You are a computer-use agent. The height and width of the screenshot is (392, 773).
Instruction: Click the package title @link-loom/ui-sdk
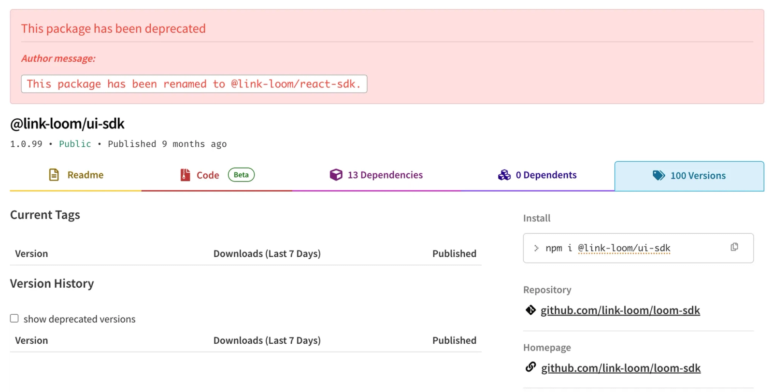[67, 124]
